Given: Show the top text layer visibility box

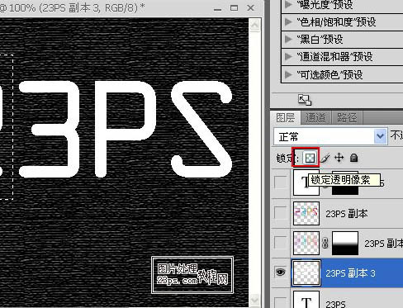Looking at the screenshot, I should pyautogui.click(x=281, y=182).
